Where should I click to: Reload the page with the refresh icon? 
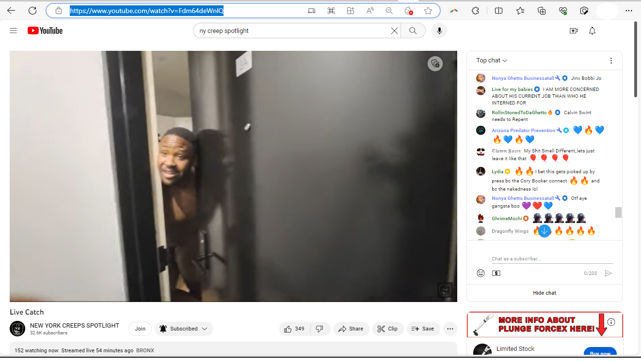[x=32, y=11]
